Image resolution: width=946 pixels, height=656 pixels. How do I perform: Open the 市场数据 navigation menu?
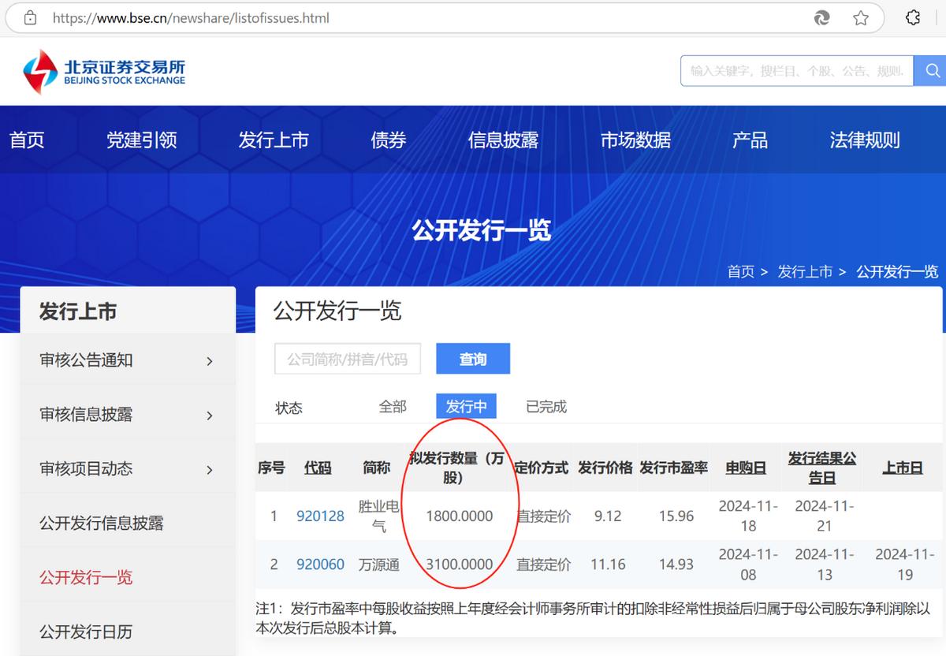click(635, 140)
